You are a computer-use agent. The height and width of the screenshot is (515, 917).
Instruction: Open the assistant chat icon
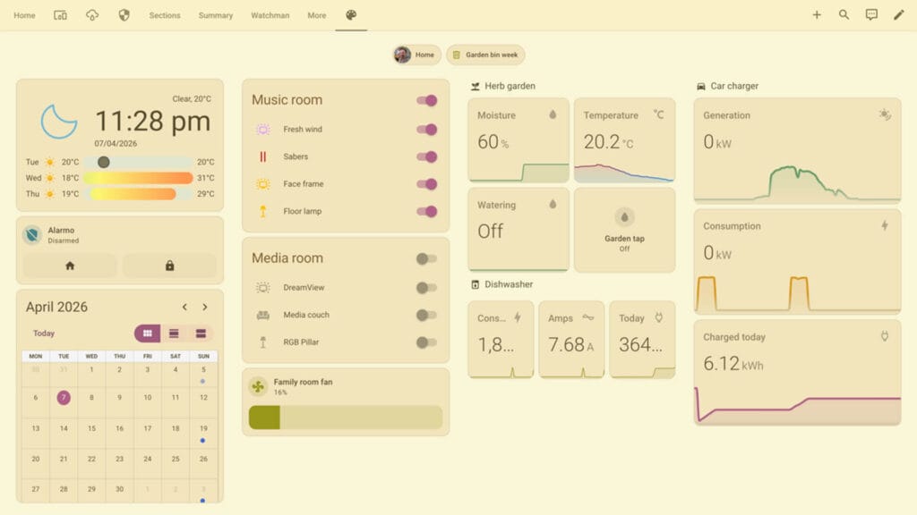(x=871, y=14)
